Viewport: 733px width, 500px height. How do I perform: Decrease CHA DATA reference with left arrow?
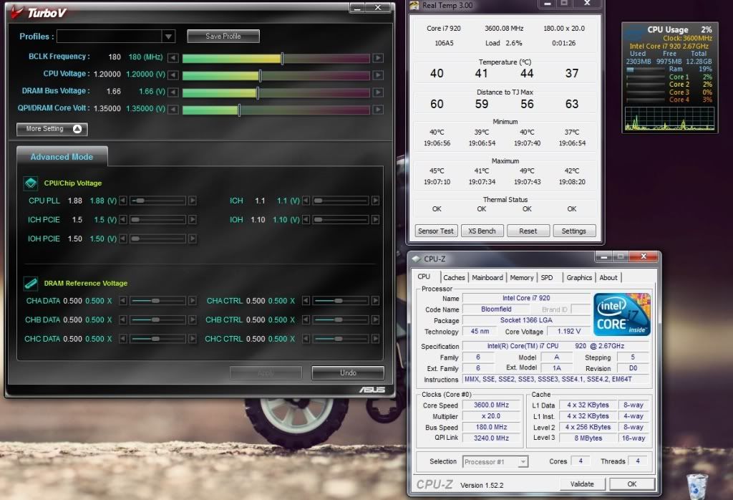point(123,301)
